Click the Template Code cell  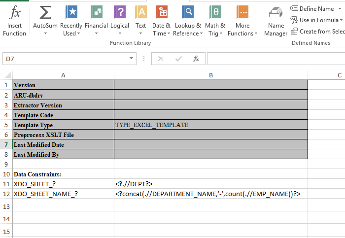click(64, 115)
